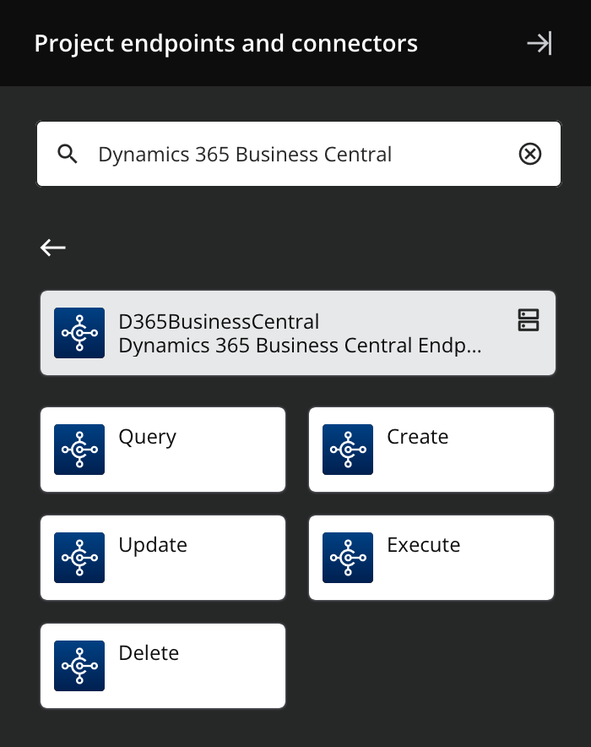Select the Create operation
This screenshot has height=747, width=591.
[431, 450]
